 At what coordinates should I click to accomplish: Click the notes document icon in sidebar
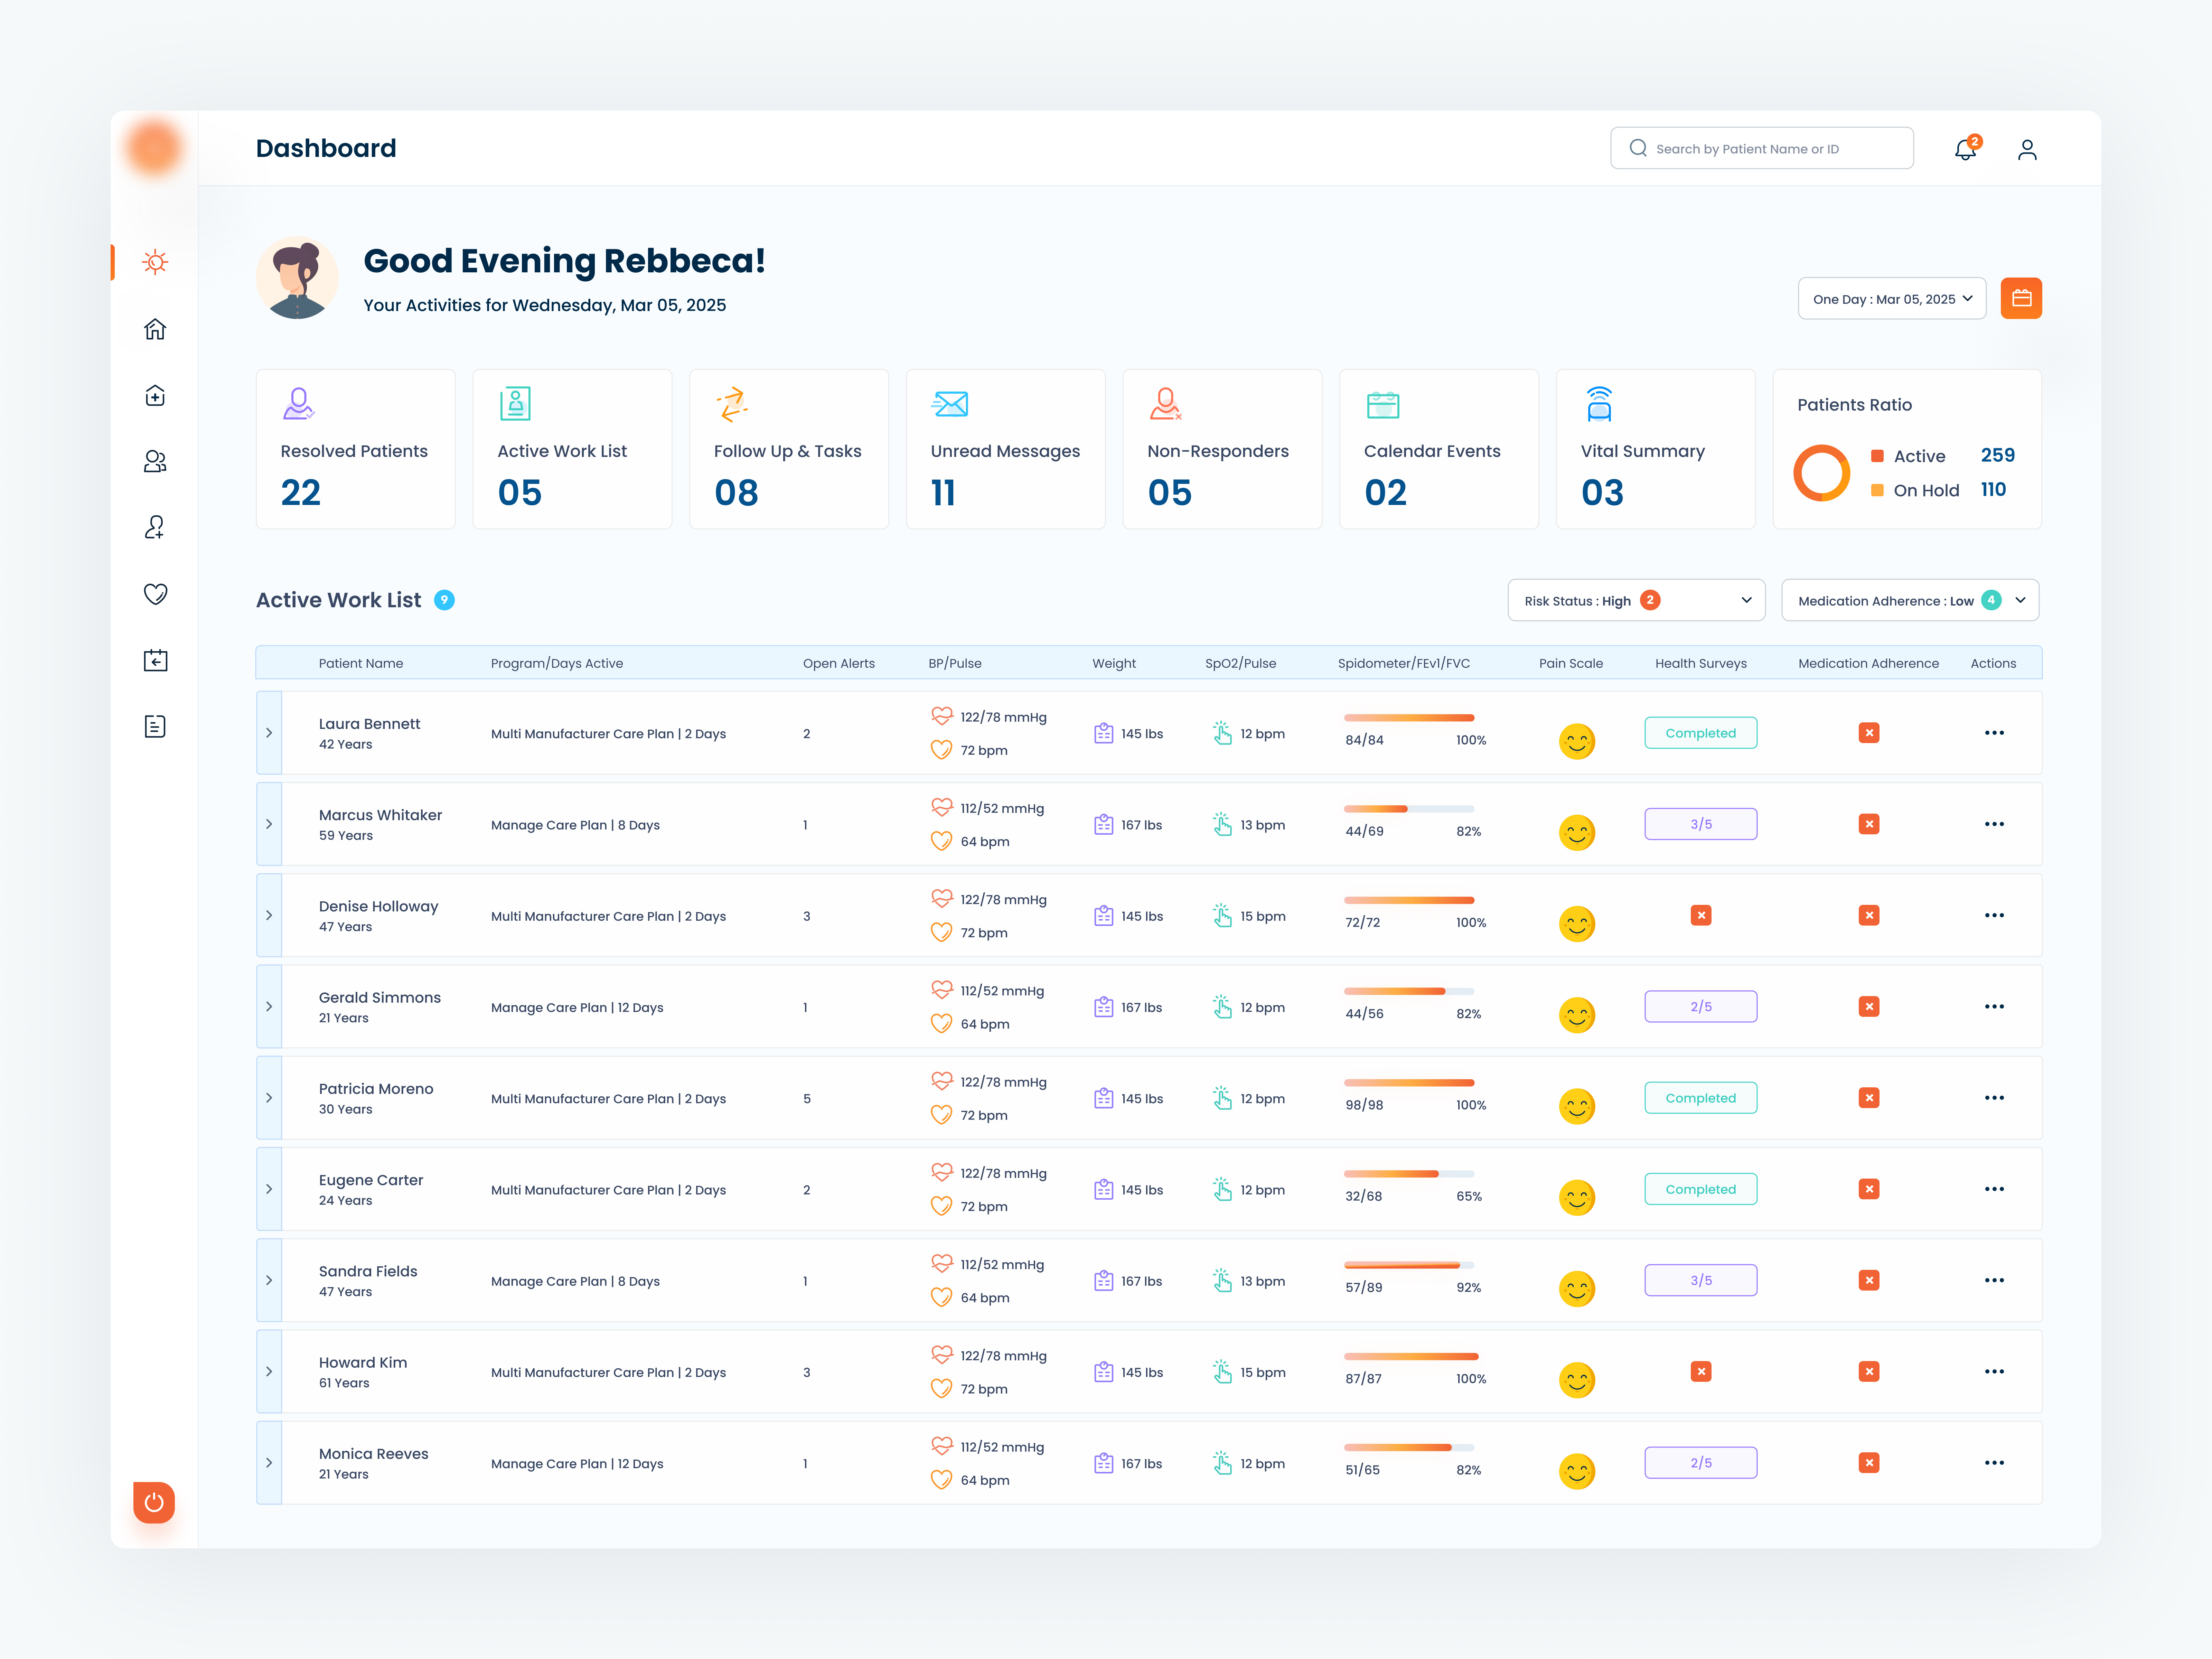pos(155,726)
